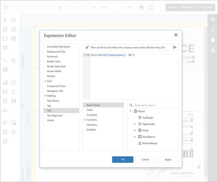Screen dimensions: 218x182
Task: Delete selection using the X toolbar icon
Action: click(x=60, y=7)
